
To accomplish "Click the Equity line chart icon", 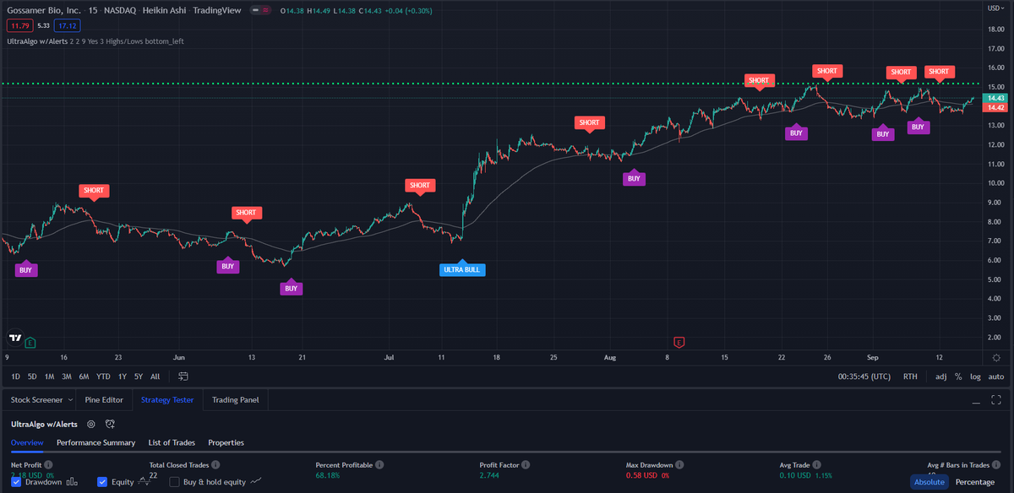I will click(x=144, y=482).
